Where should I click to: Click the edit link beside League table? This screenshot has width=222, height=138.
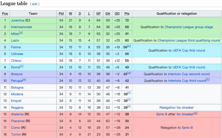tap(35, 4)
